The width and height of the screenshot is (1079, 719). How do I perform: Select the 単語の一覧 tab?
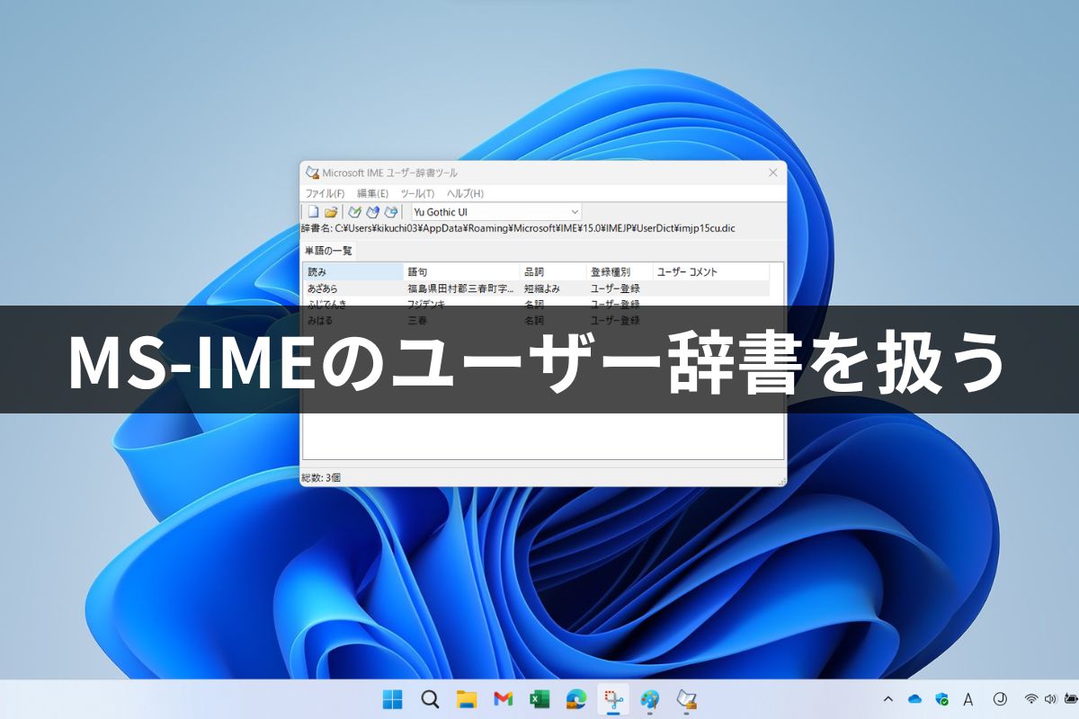pyautogui.click(x=330, y=249)
